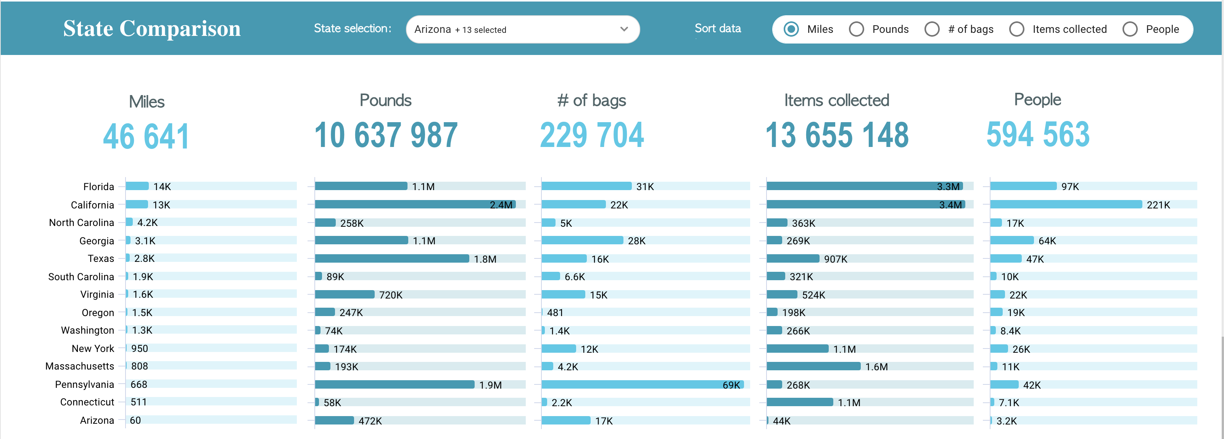Select the Pounds sort radio button
The width and height of the screenshot is (1224, 439).
pyautogui.click(x=856, y=29)
